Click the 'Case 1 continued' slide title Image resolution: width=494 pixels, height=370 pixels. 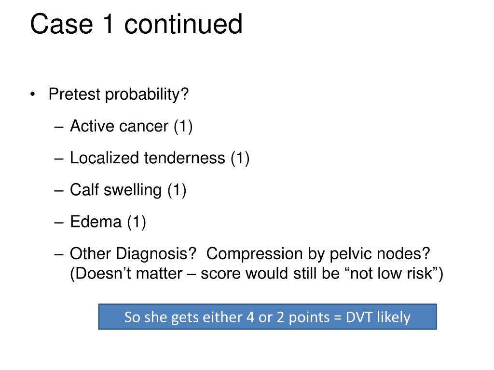point(136,24)
